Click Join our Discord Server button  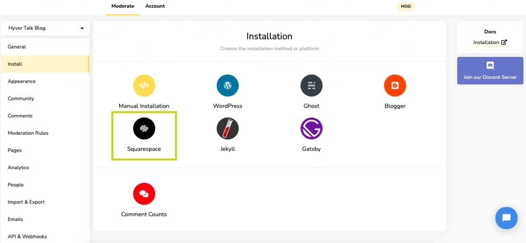(490, 71)
